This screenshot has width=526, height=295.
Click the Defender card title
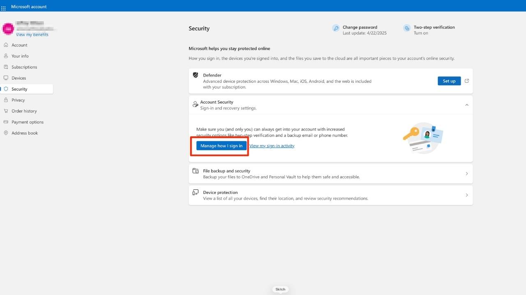tap(212, 75)
